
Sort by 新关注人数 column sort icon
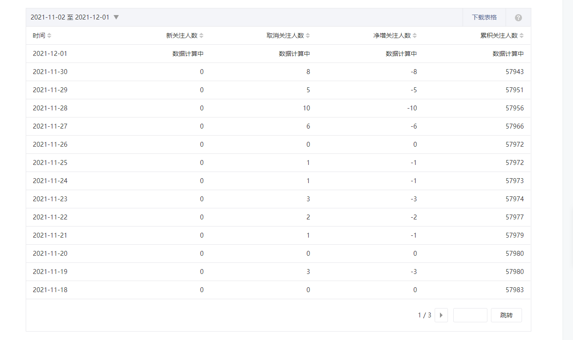pos(201,35)
